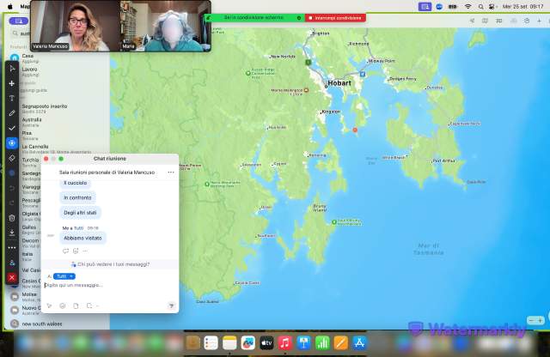
Task: Select the arrow pointer annotation tool
Action: pos(11,68)
